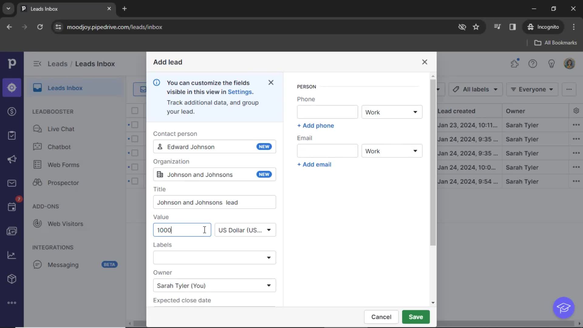This screenshot has width=583, height=328.
Task: Open Campaigns megaphone icon in sidebar
Action: (x=12, y=159)
